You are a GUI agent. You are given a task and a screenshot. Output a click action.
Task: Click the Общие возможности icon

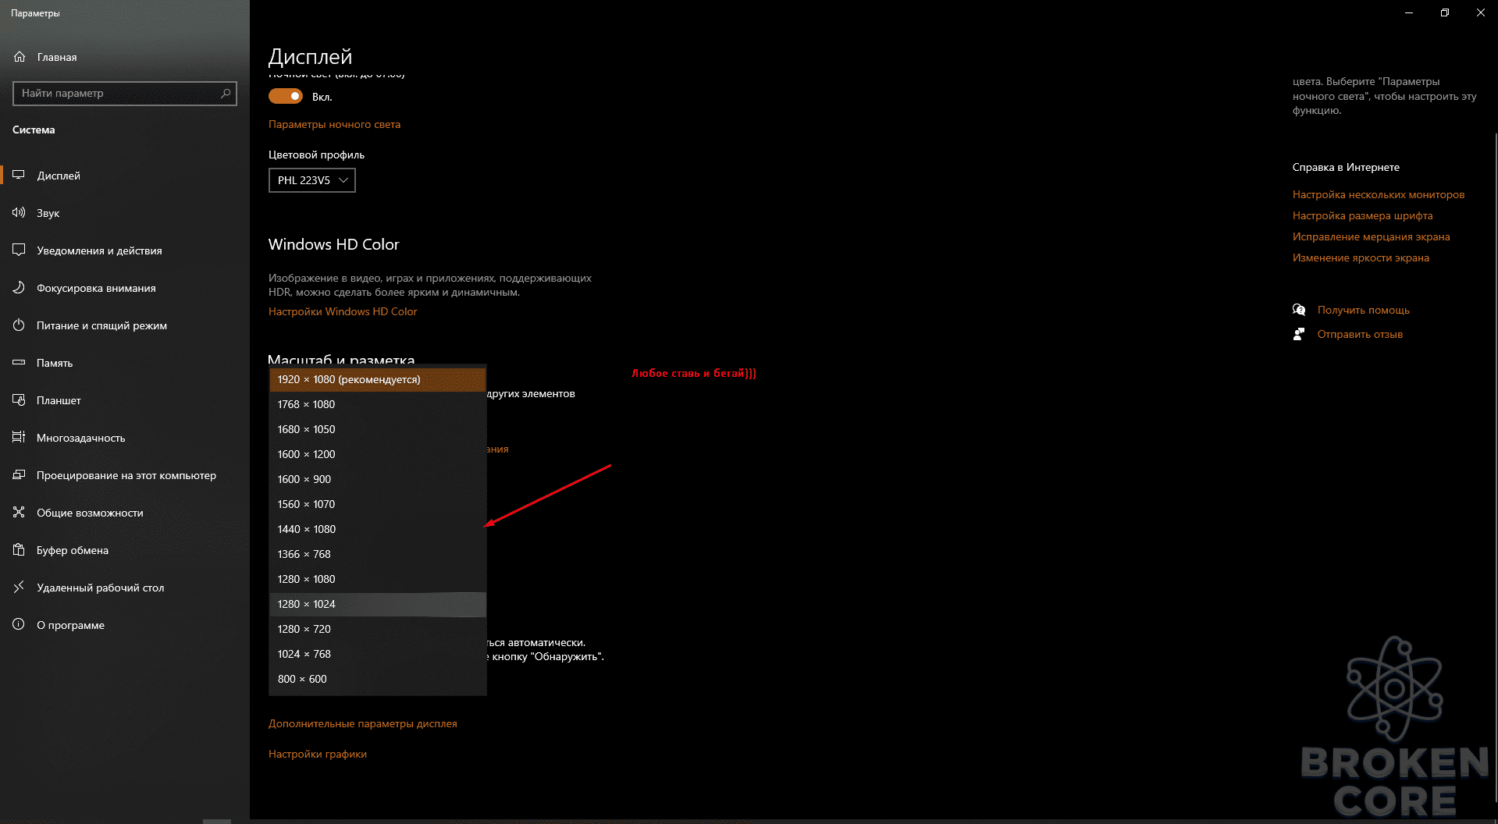(19, 513)
